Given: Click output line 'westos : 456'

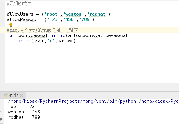Looking at the screenshot, I should tap(24, 112).
